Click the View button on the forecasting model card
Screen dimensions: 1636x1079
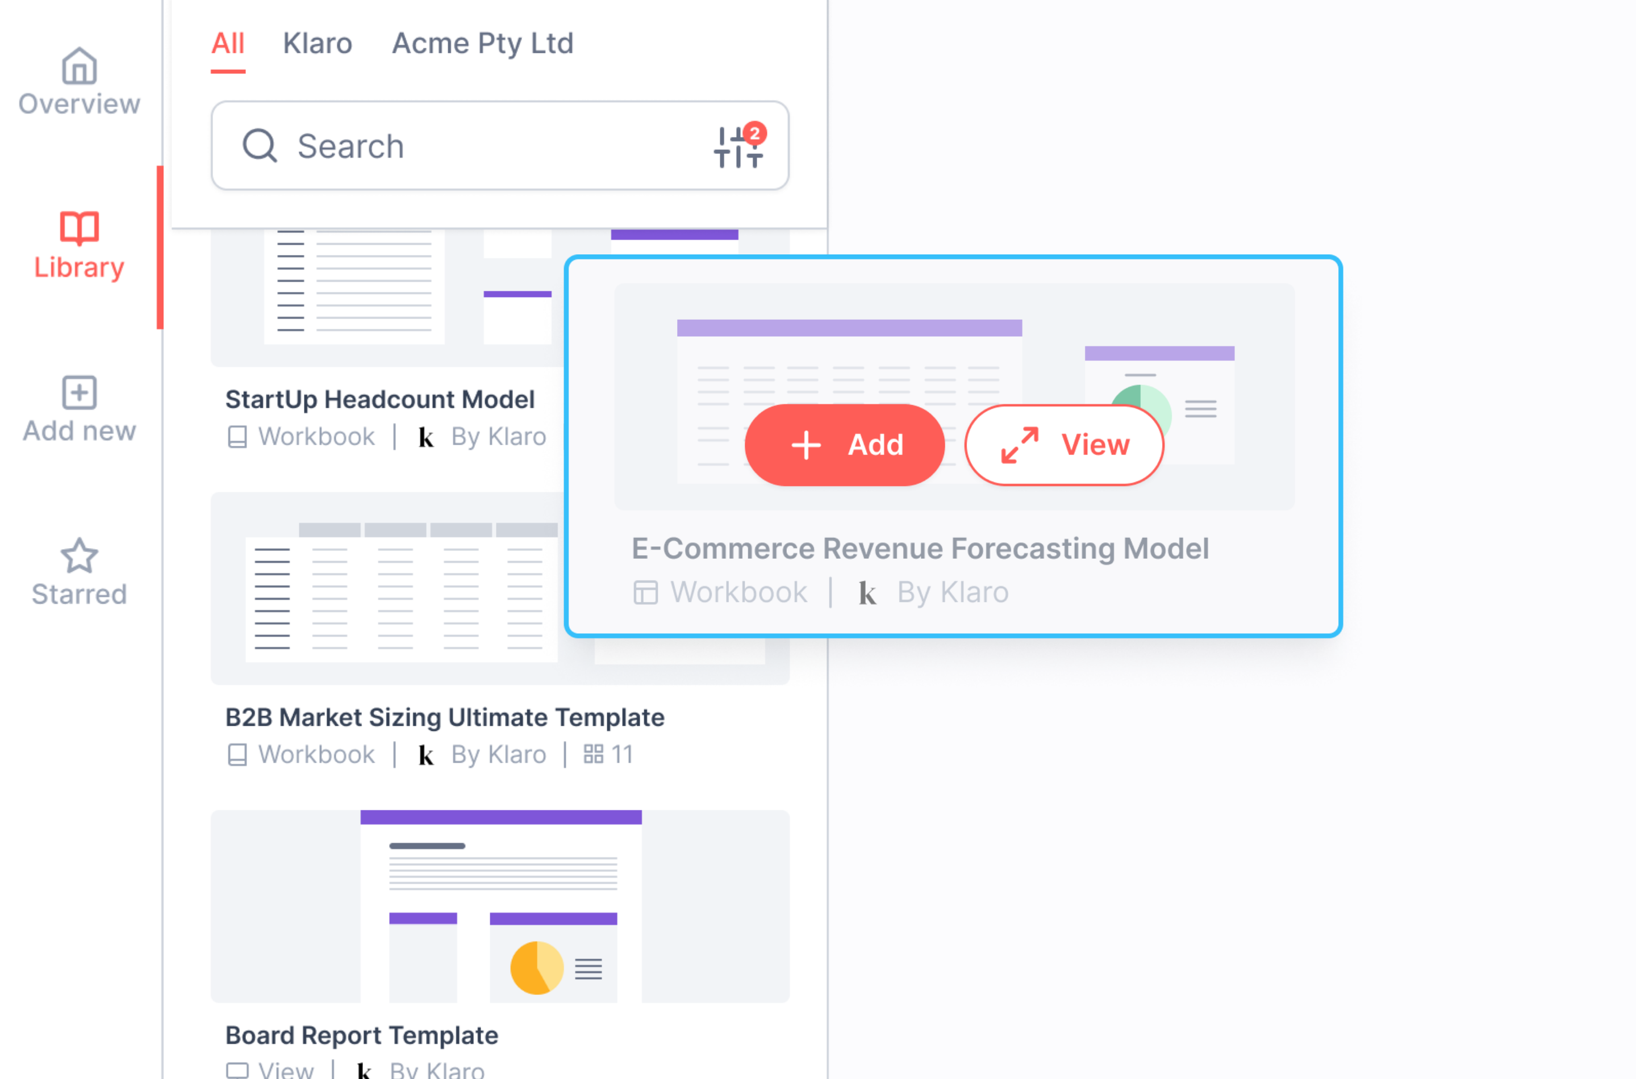[1064, 445]
